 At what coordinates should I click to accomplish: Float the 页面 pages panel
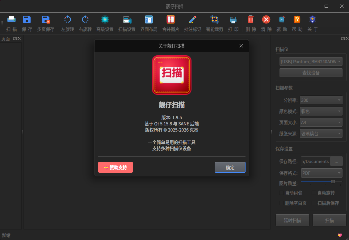coord(15,39)
